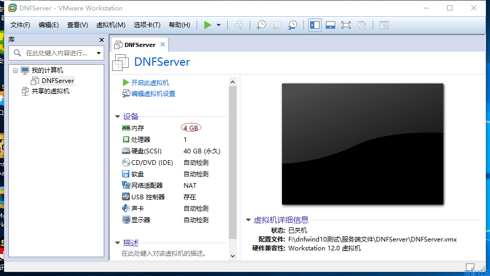Select 共享的虚拟机 in the library tree

[51, 91]
